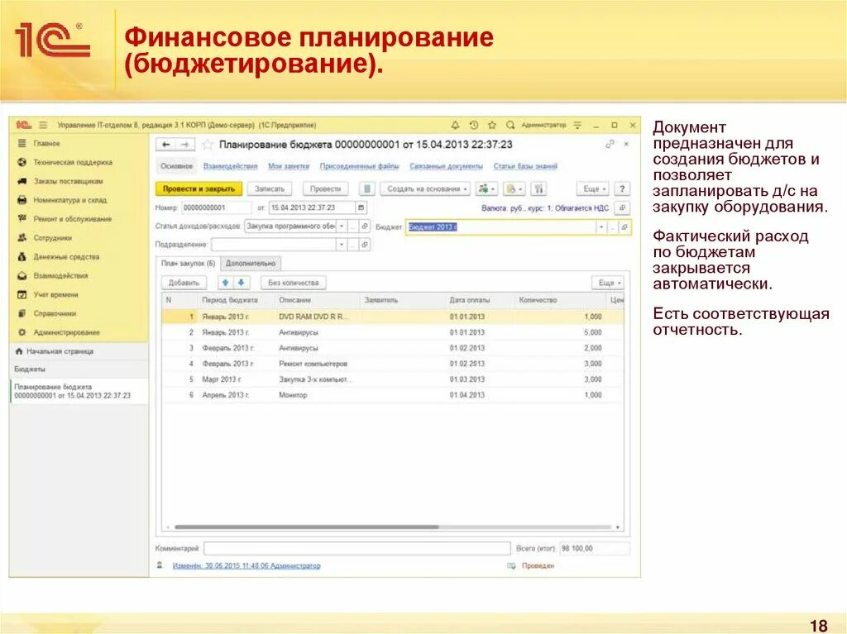
Task: Click the Номер field 0000000001
Action: click(217, 208)
